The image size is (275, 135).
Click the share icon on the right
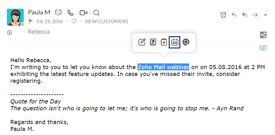(263, 35)
